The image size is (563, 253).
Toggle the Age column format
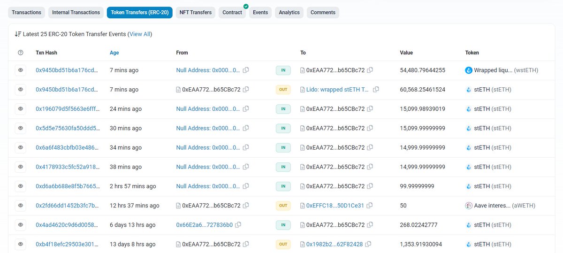pyautogui.click(x=114, y=53)
